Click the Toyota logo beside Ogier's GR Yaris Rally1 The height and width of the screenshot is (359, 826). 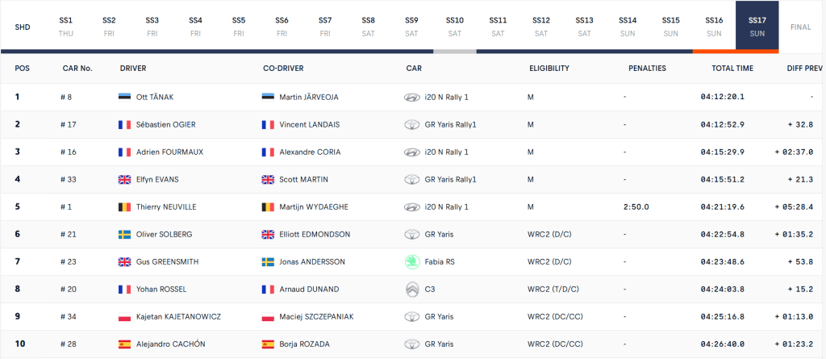click(411, 124)
